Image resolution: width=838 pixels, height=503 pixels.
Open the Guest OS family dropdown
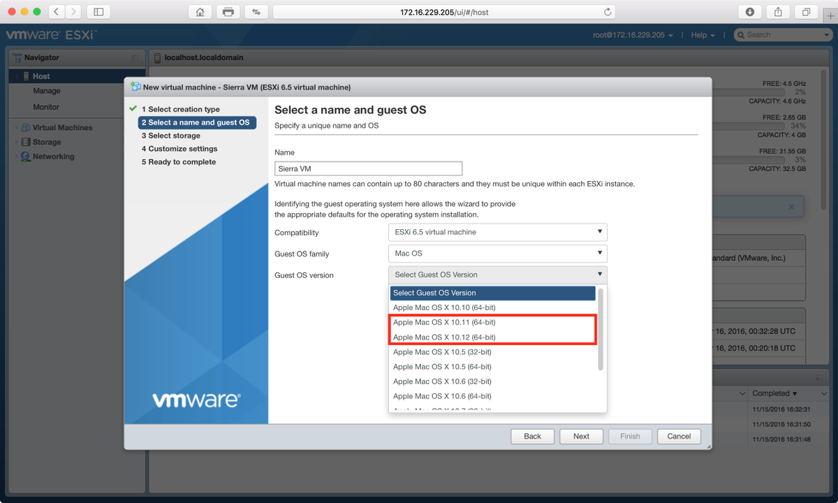click(x=497, y=254)
